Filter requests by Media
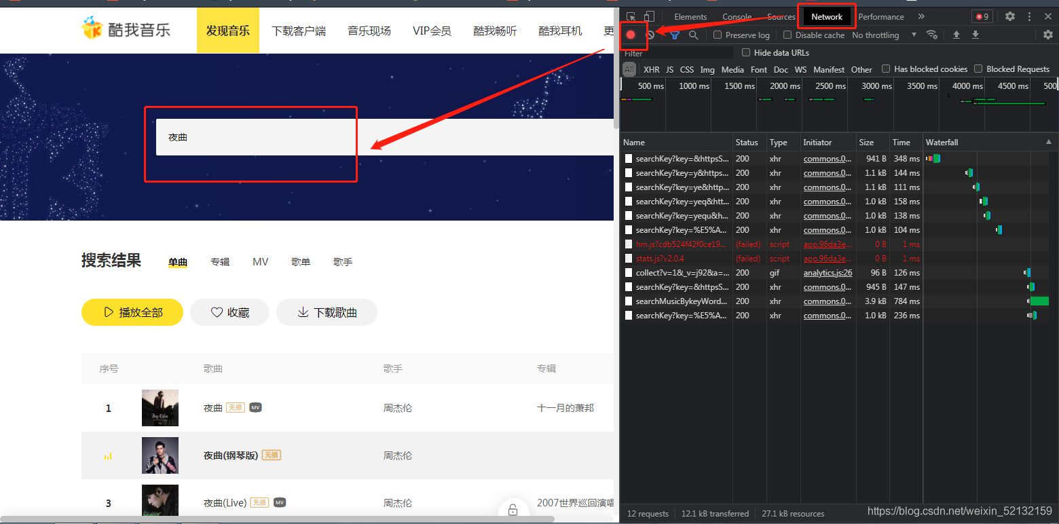 [x=732, y=69]
